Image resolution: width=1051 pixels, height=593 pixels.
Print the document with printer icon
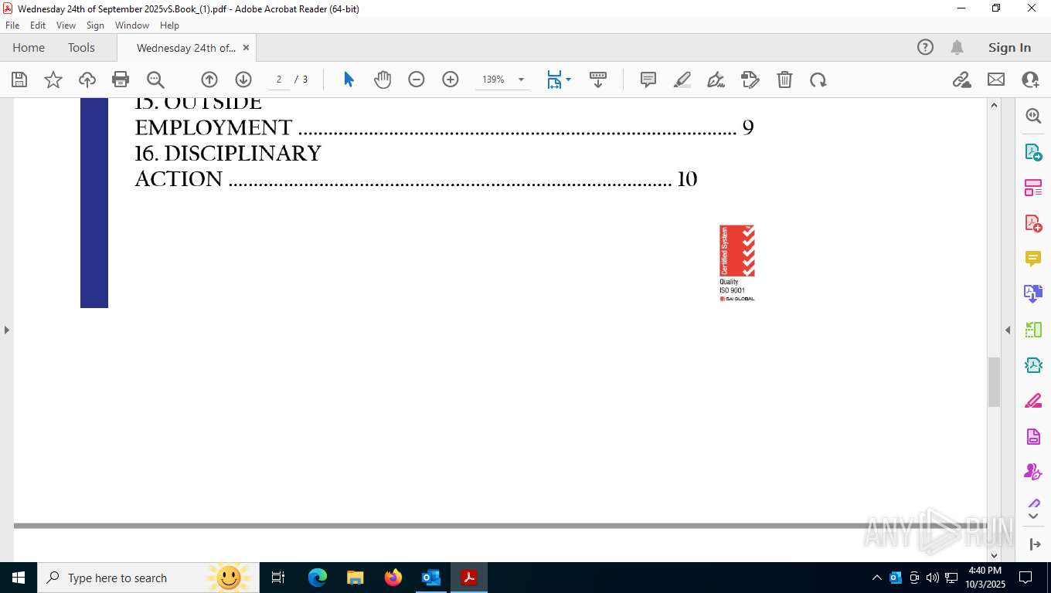click(x=121, y=80)
